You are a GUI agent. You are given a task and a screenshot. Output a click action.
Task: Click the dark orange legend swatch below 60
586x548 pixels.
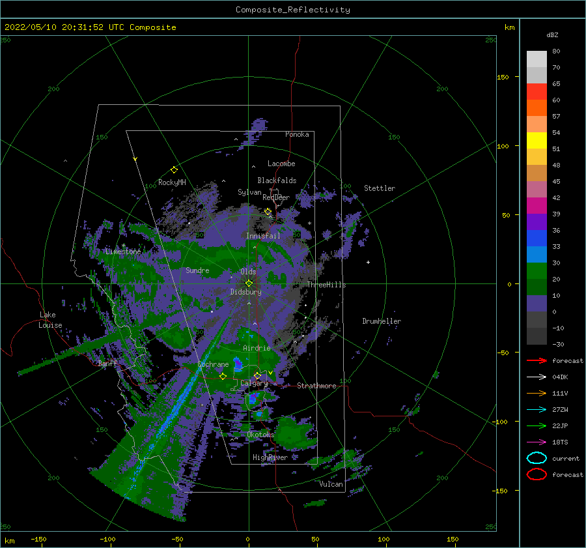coord(537,108)
